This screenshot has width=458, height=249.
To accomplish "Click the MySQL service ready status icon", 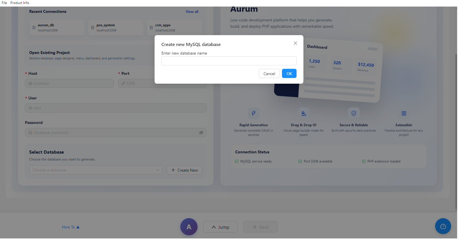I will point(237,161).
